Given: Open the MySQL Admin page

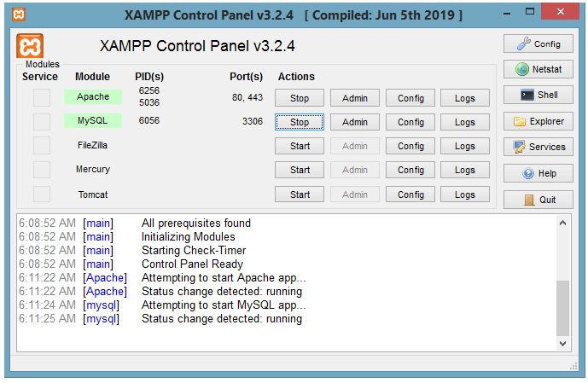Looking at the screenshot, I should click(355, 122).
